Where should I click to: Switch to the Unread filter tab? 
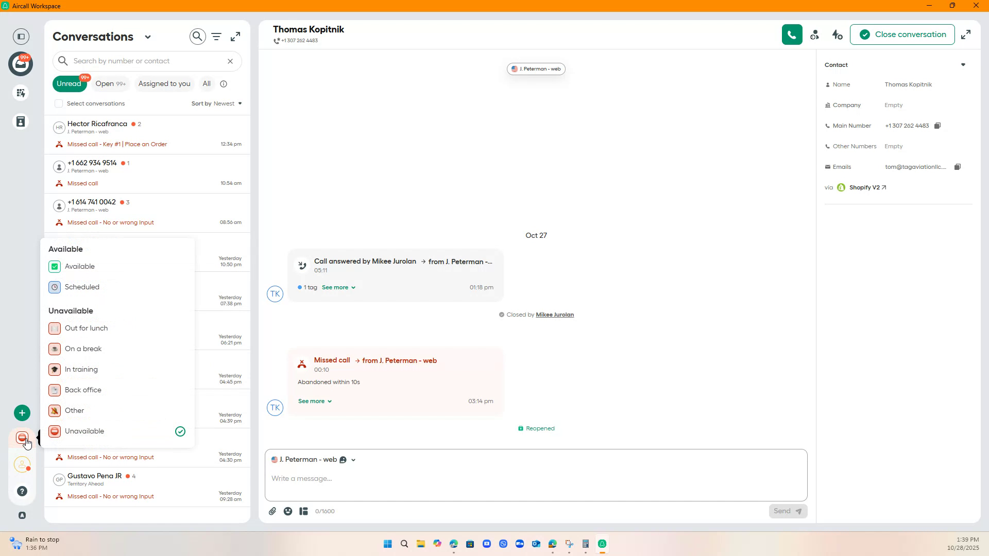[x=70, y=83]
